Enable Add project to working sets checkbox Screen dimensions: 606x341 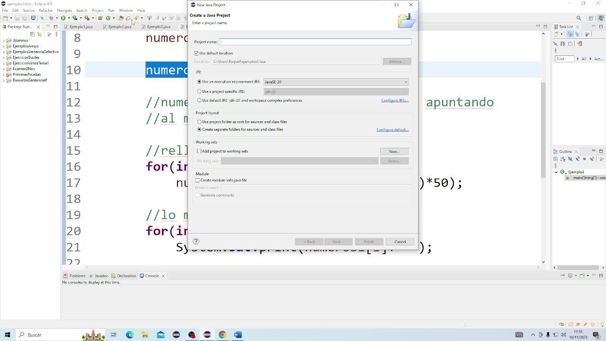(x=199, y=151)
